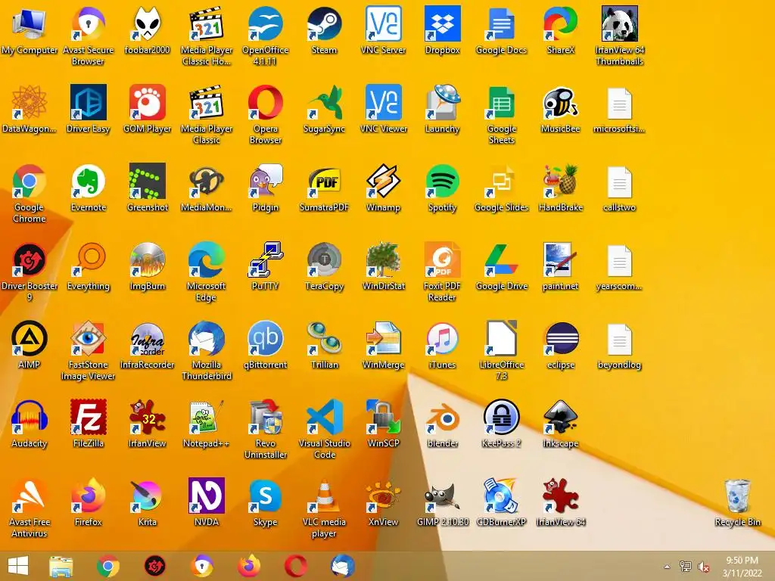Select the Driver Booster 9 icon
Screen dimensions: 775x581
pos(30,260)
